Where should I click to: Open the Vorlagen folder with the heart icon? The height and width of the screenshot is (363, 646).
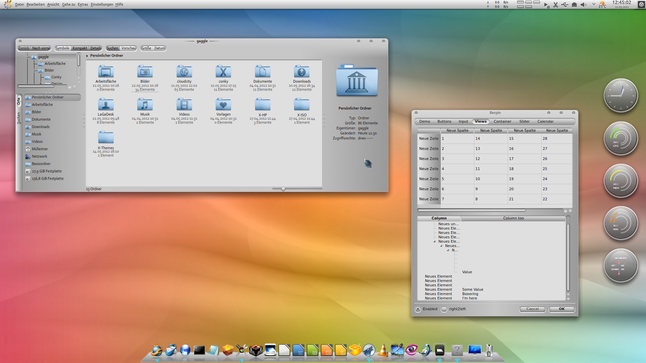(223, 105)
